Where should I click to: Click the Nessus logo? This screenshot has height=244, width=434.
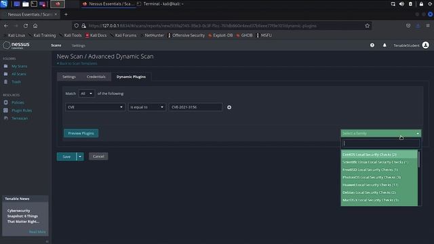[x=16, y=45]
